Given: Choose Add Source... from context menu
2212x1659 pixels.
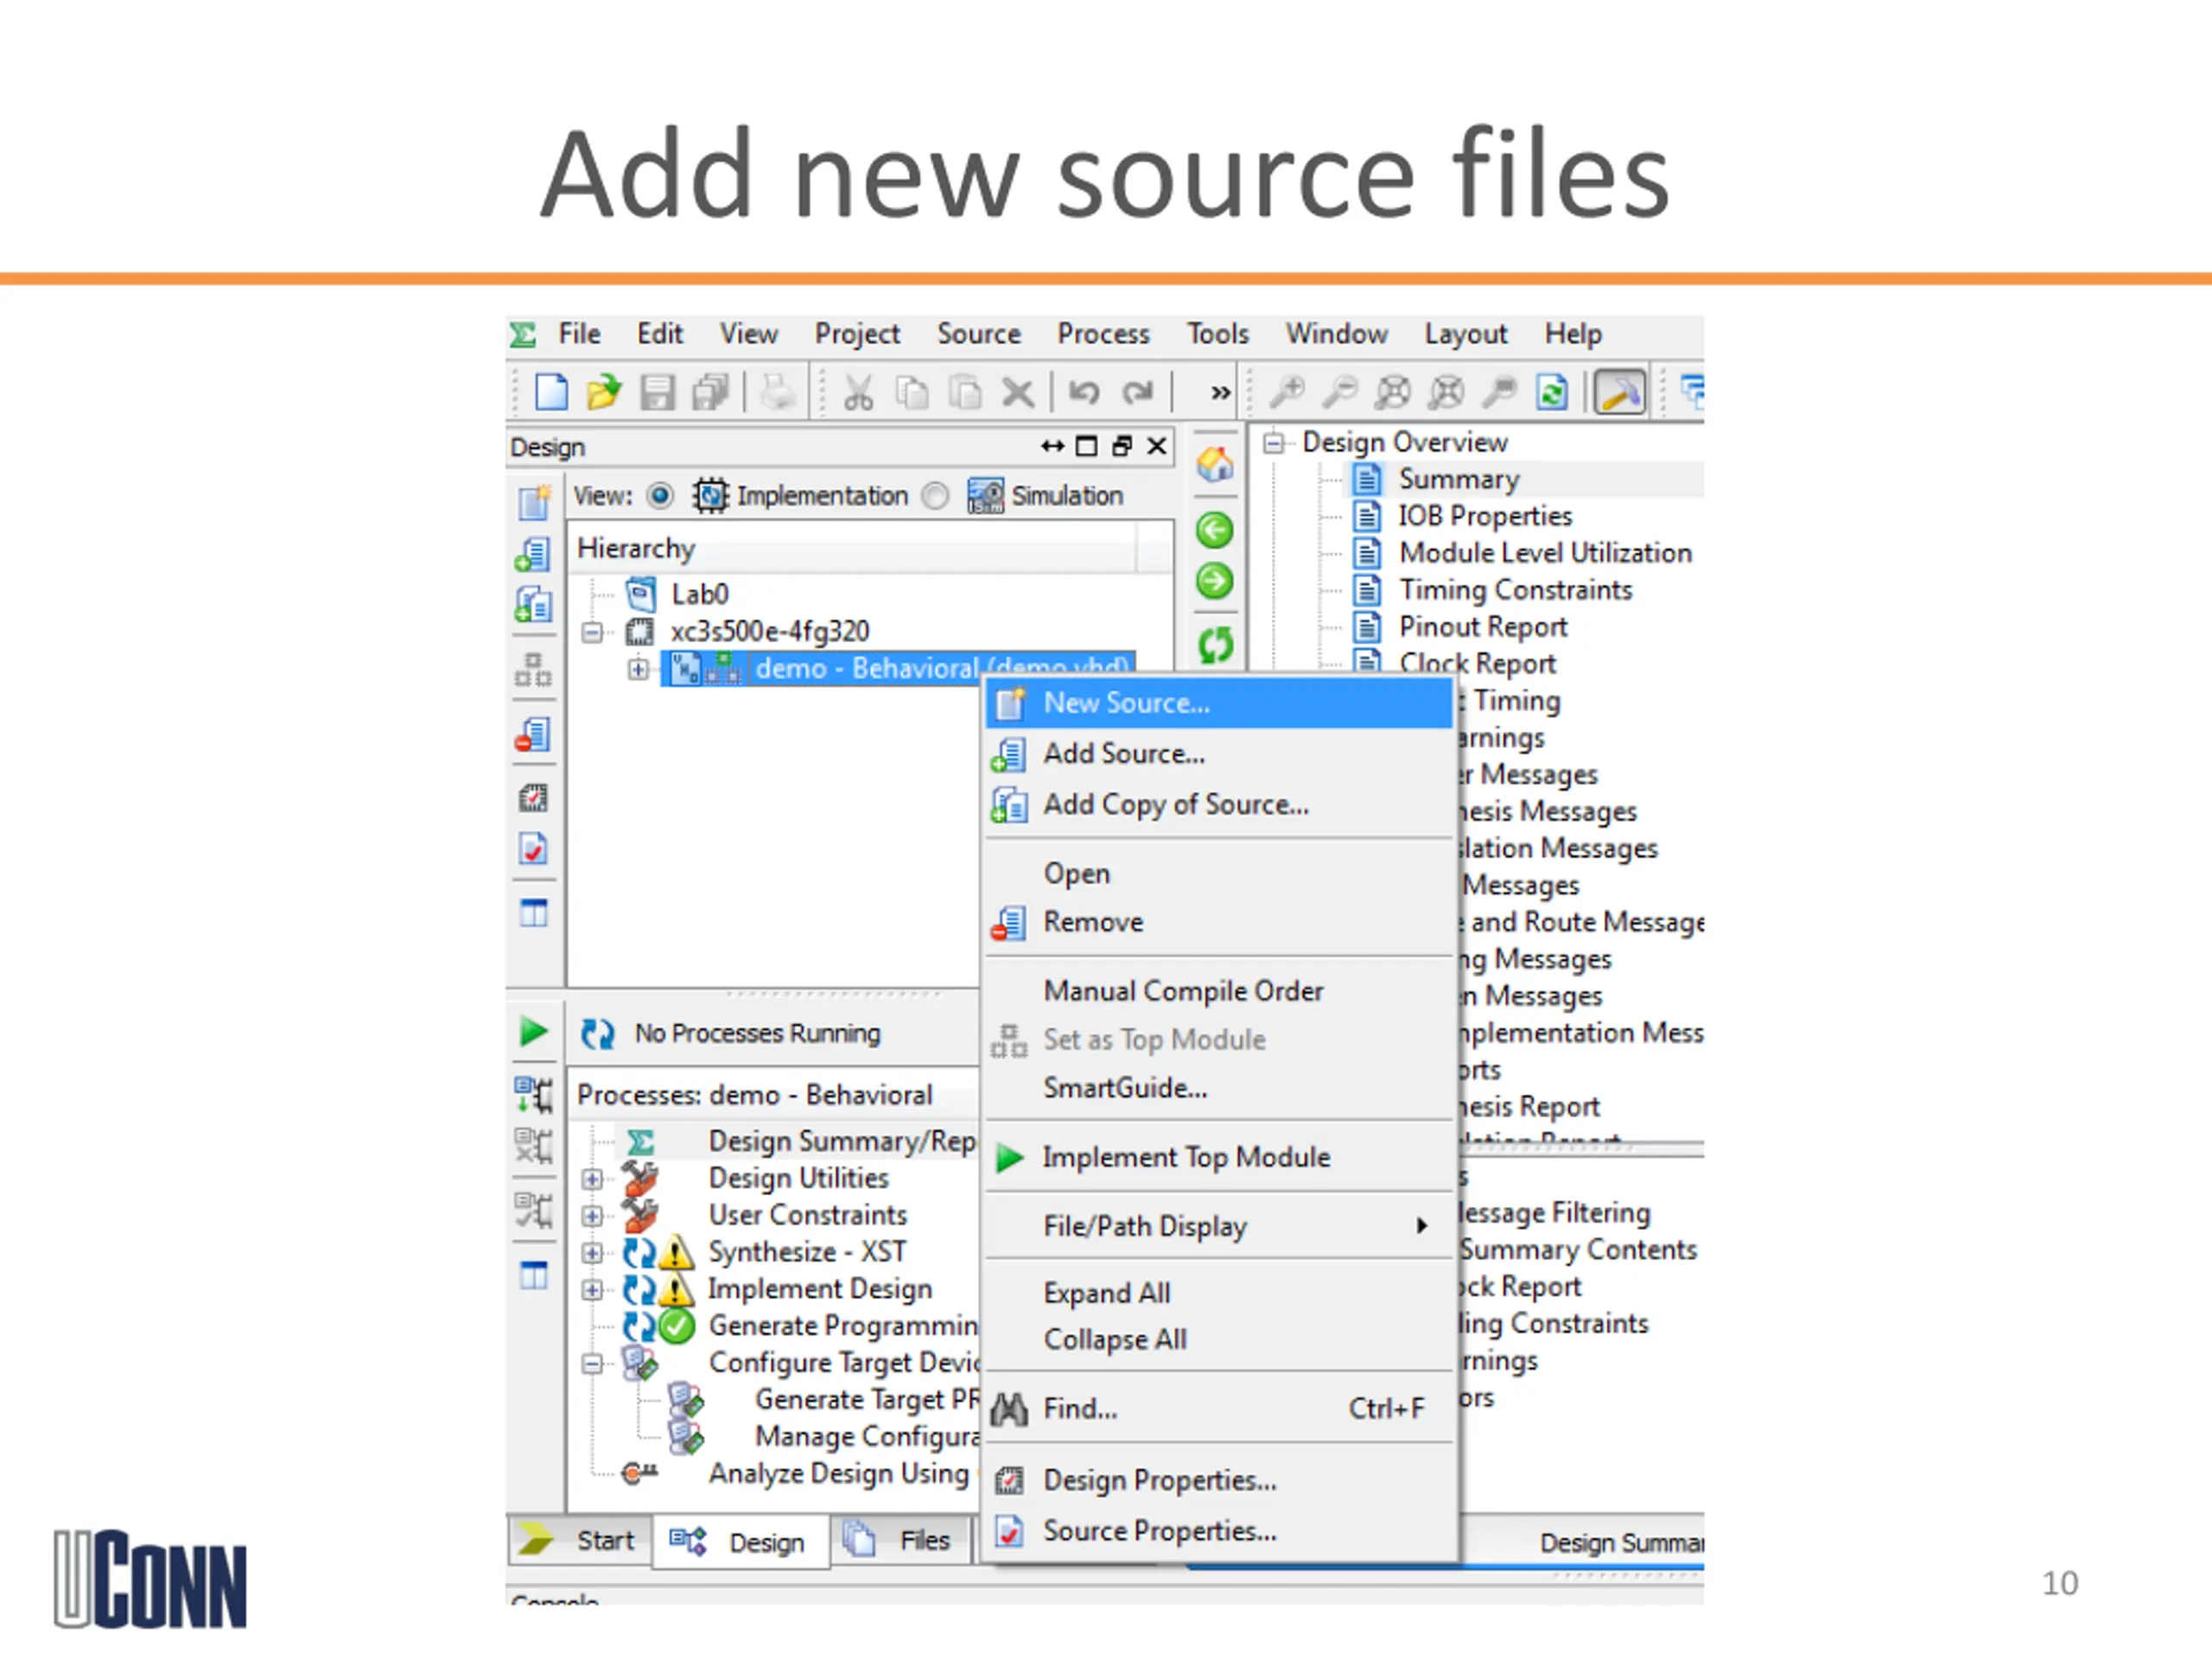Looking at the screenshot, I should point(1219,754).
